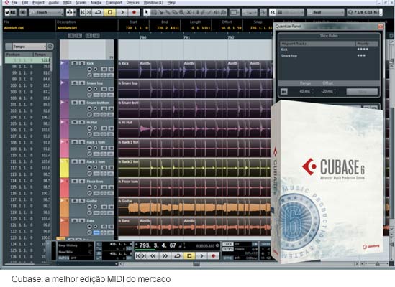Click Play in transport panel
Screen dimensions: 395x287
201,256
